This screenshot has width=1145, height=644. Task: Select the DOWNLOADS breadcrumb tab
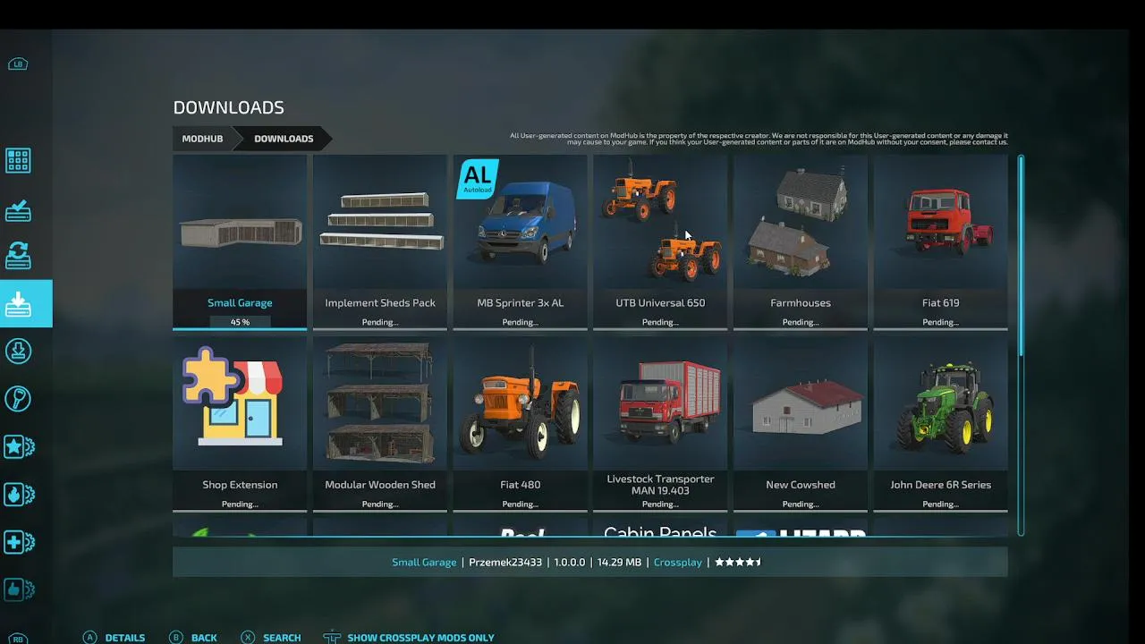(x=284, y=139)
